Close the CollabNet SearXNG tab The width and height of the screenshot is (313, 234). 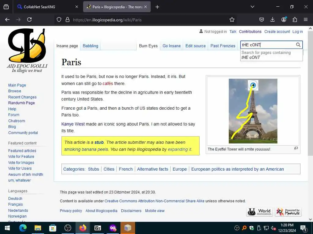77,7
